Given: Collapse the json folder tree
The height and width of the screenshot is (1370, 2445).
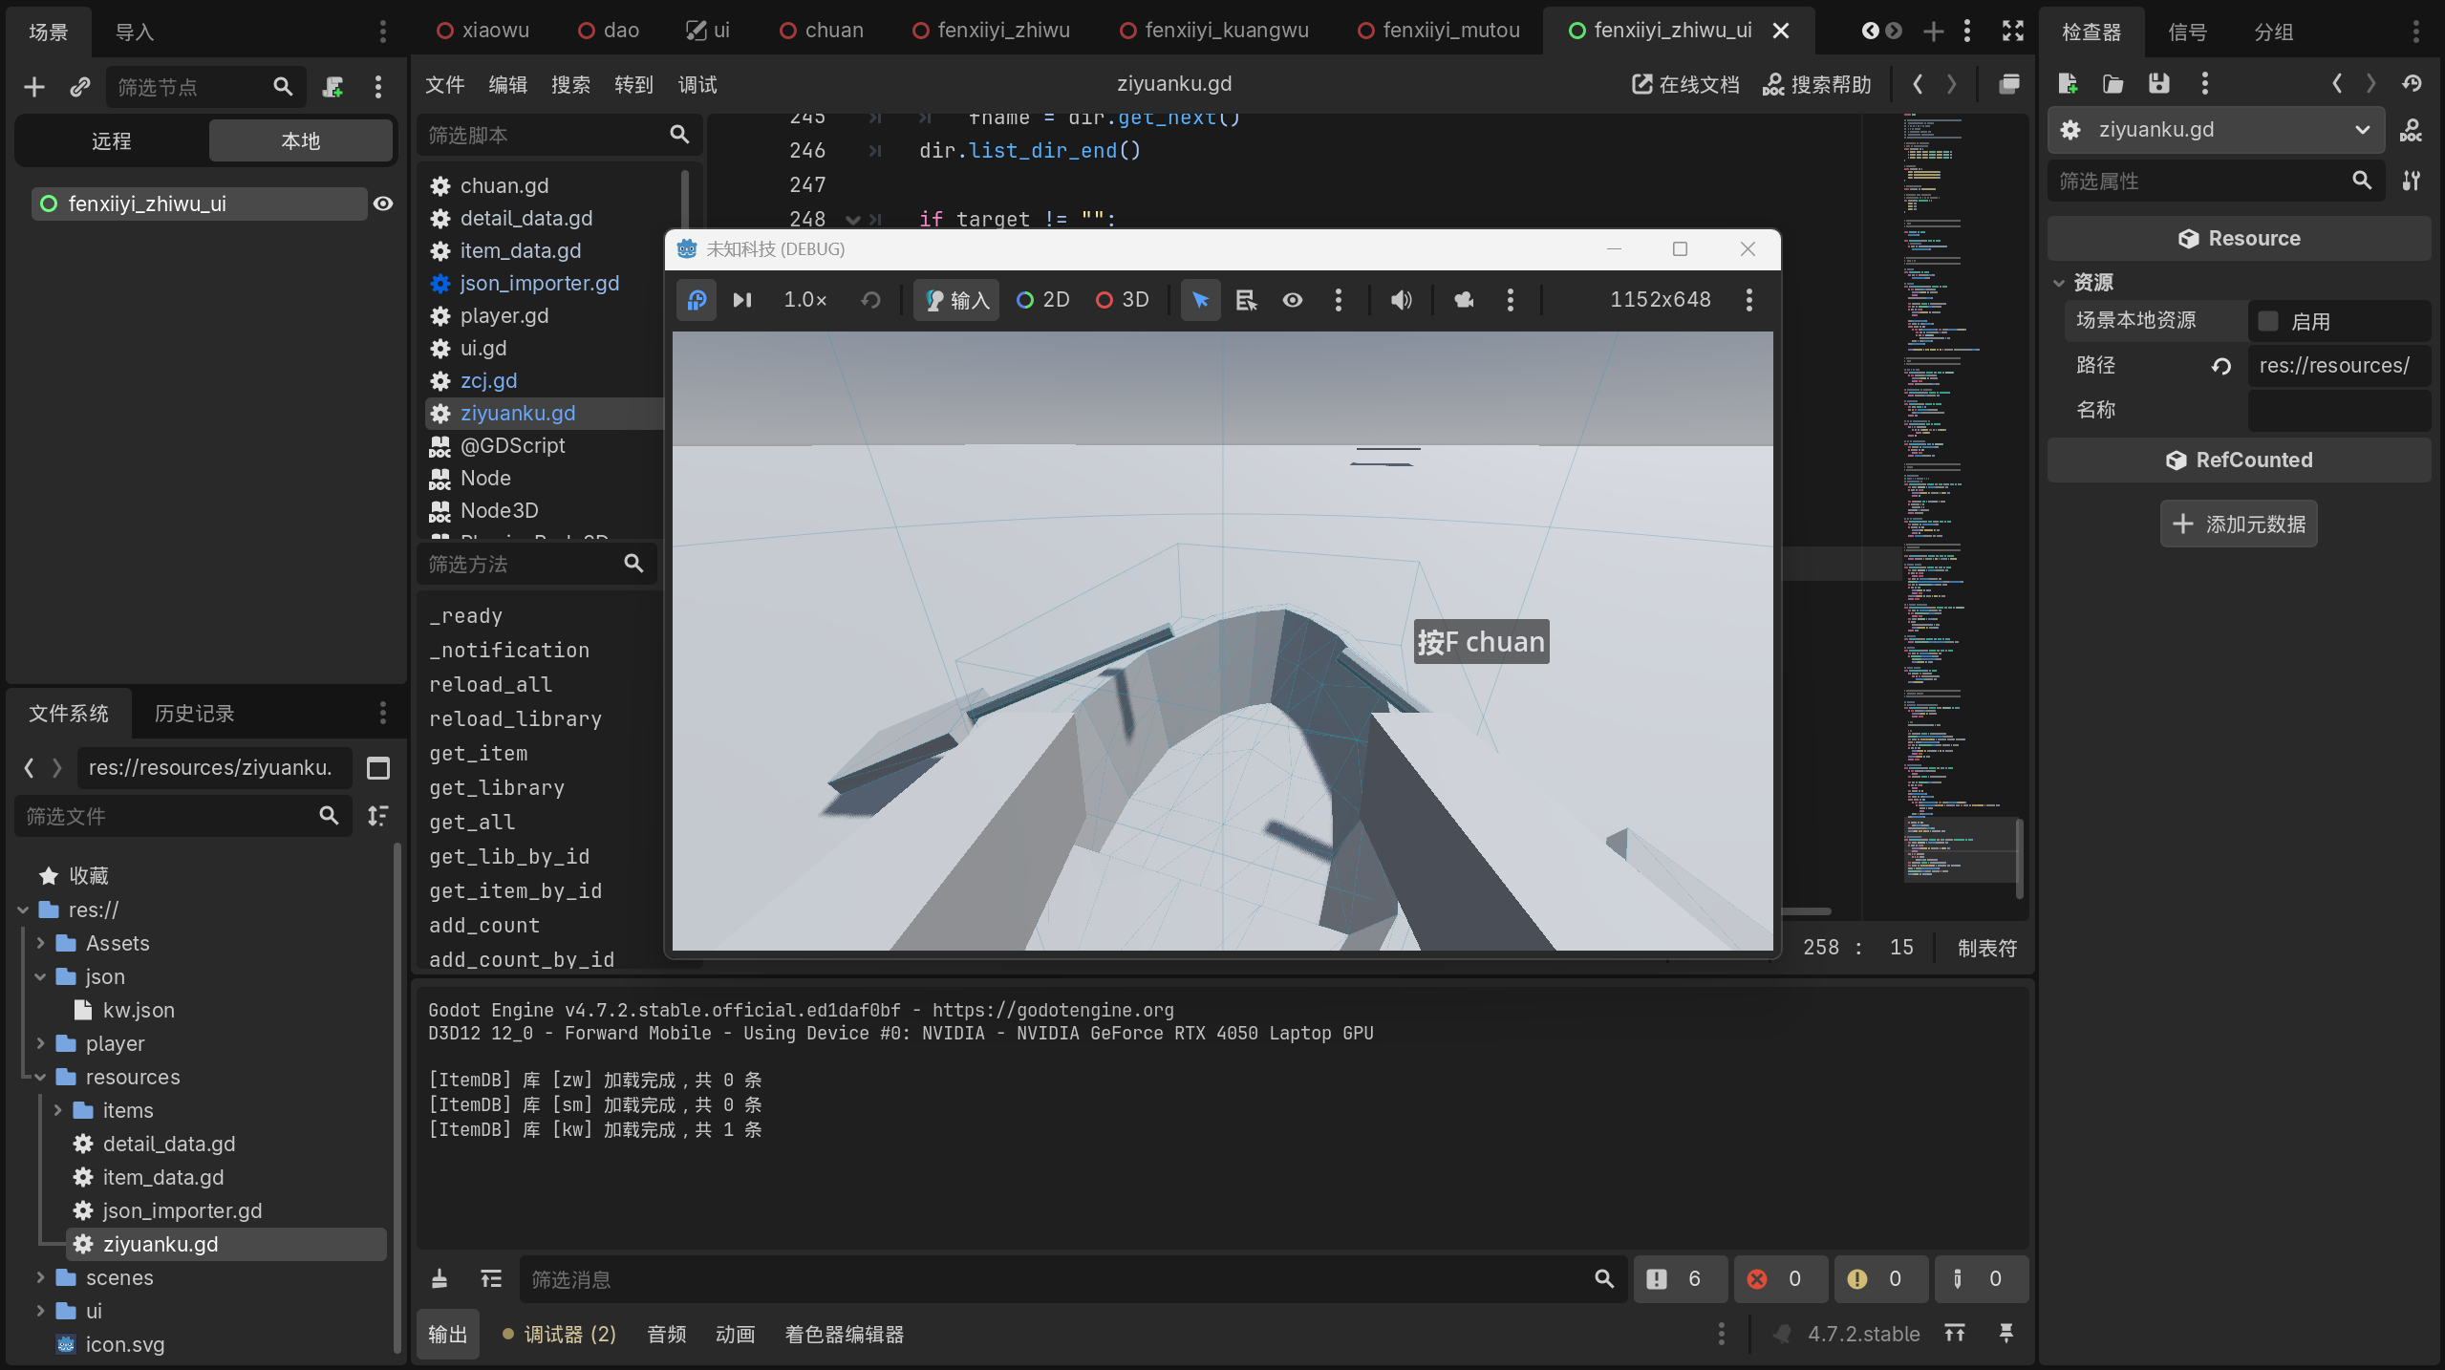Looking at the screenshot, I should pos(40,976).
